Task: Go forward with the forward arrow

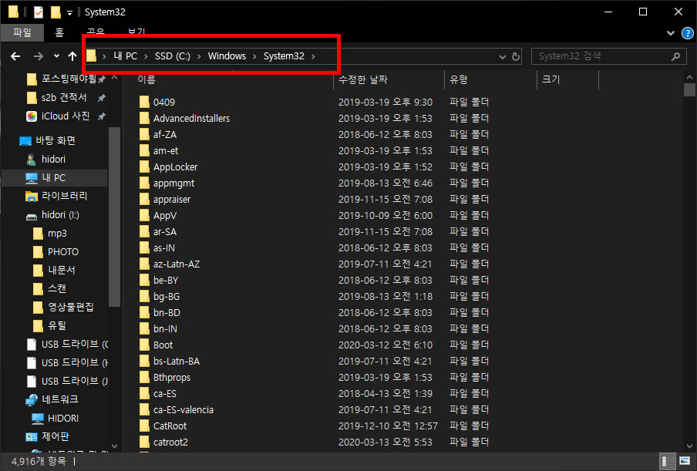Action: coord(39,56)
